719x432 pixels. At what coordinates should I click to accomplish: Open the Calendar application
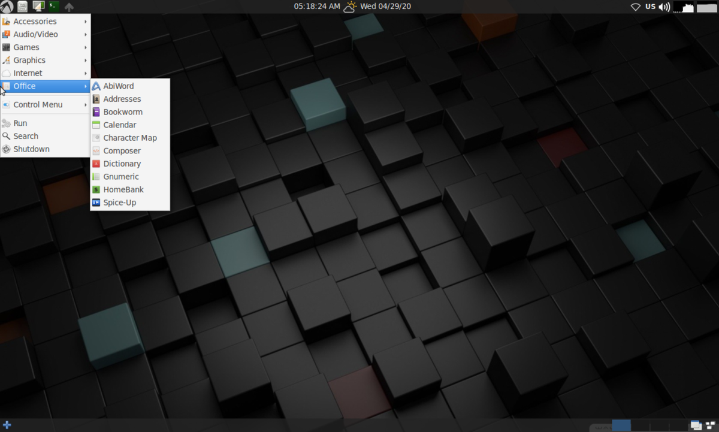point(130,125)
